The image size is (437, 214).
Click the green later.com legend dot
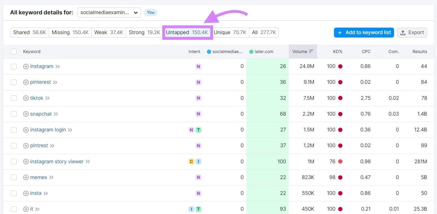pyautogui.click(x=251, y=51)
